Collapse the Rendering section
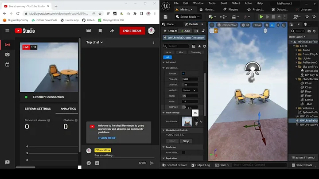Screen dimensions: 319x179 pos(163,147)
